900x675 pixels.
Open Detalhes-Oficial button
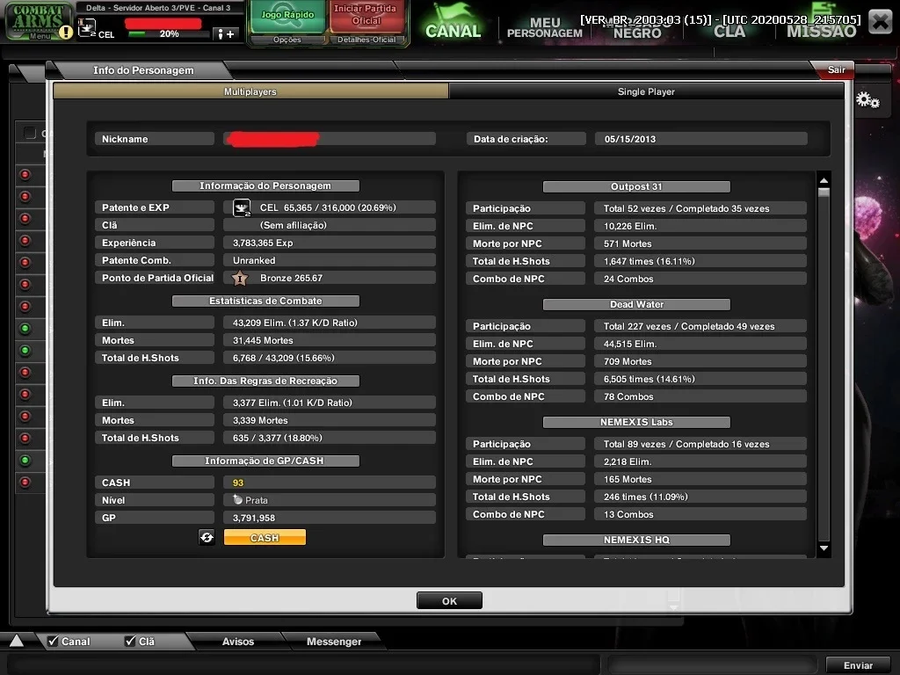click(x=367, y=40)
